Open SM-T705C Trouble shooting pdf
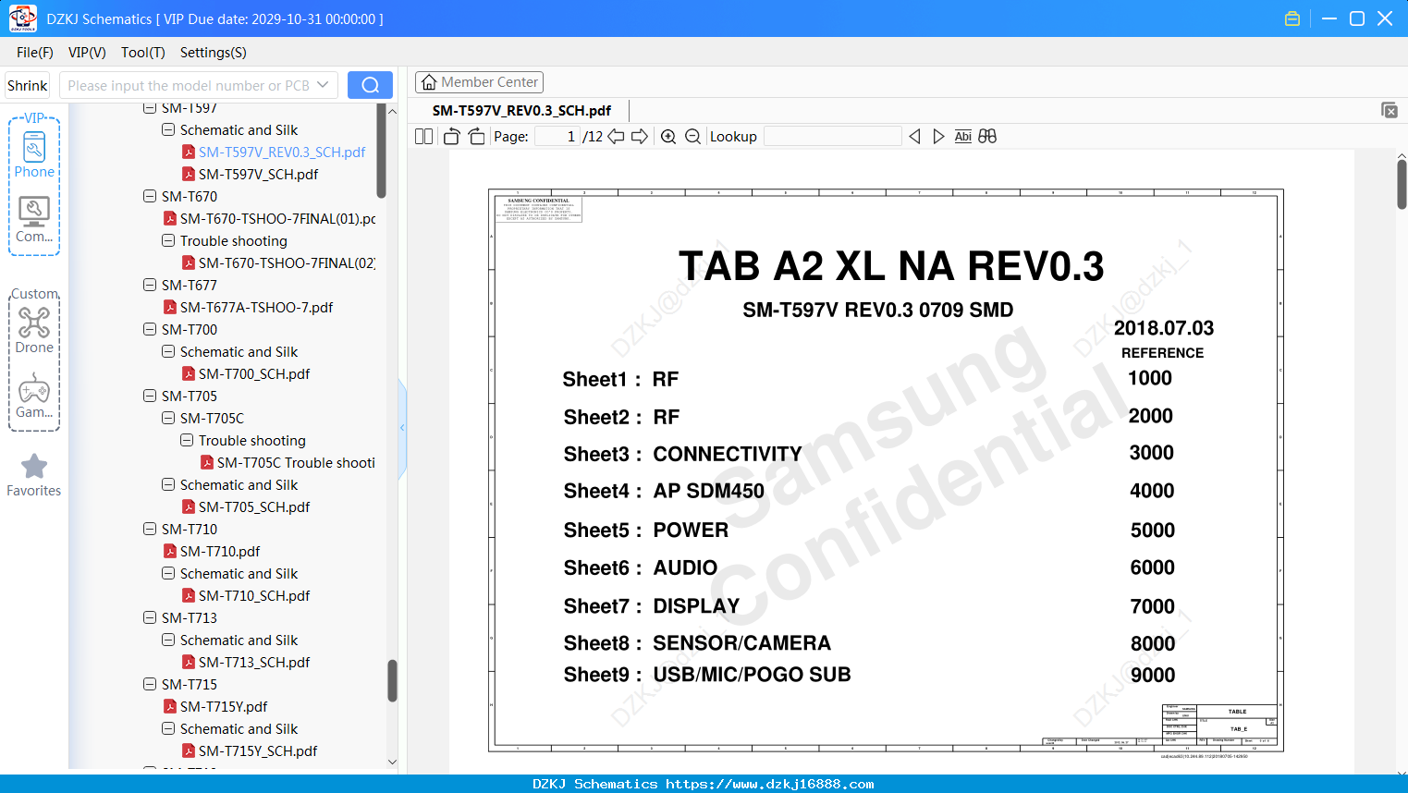Screen dimensions: 1408x793 click(288, 462)
